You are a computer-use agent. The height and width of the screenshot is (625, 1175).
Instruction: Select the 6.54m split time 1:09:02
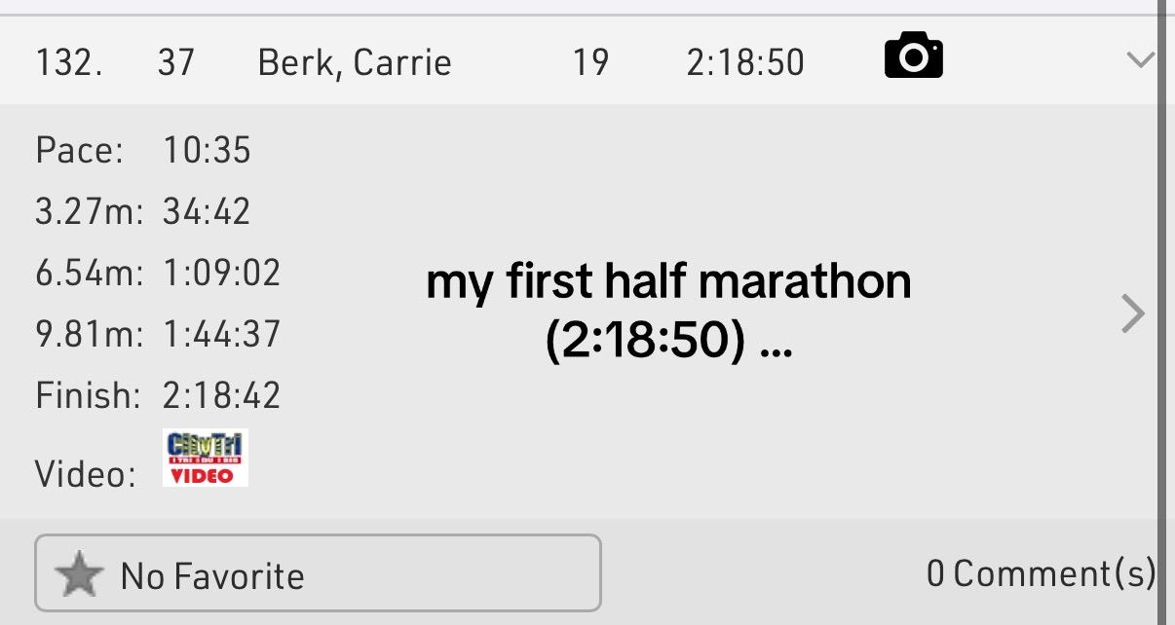[221, 273]
